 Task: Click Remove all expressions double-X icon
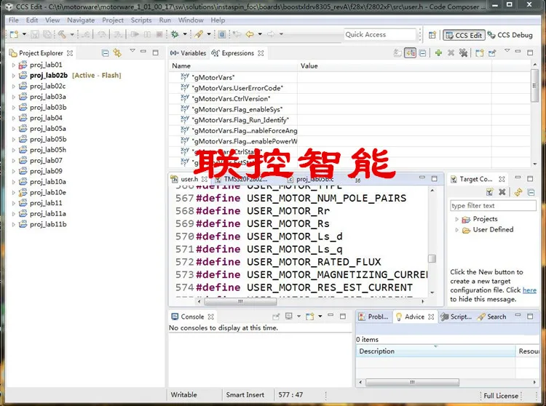(x=463, y=53)
